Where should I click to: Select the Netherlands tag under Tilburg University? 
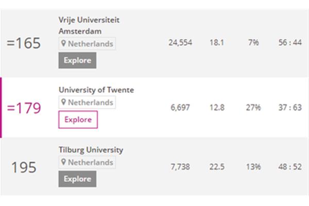pos(87,162)
